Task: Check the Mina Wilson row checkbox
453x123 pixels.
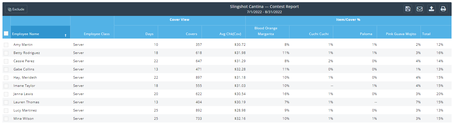Action: pyautogui.click(x=6, y=119)
